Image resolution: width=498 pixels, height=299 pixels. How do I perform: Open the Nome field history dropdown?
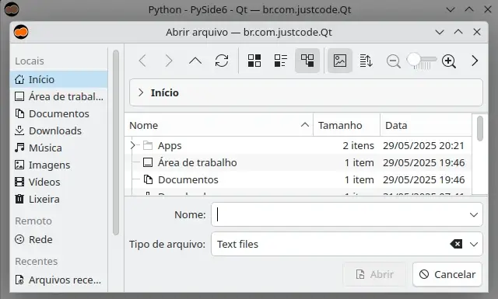[474, 214]
